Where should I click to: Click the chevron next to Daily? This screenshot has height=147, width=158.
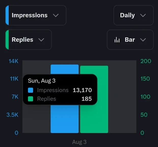[x=143, y=16]
